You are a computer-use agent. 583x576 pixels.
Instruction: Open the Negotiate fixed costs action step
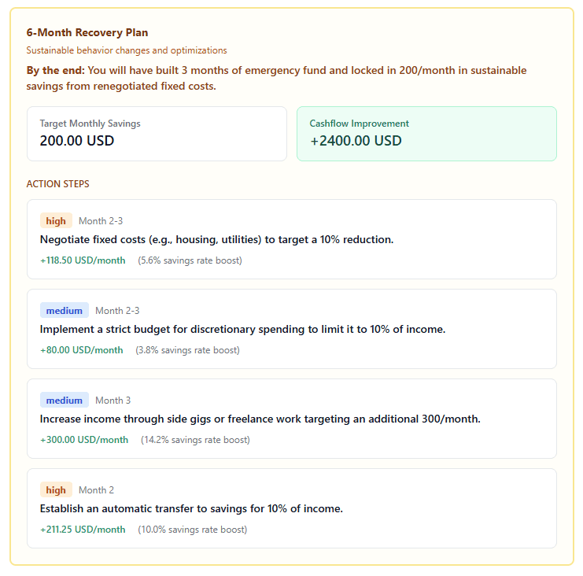[216, 239]
